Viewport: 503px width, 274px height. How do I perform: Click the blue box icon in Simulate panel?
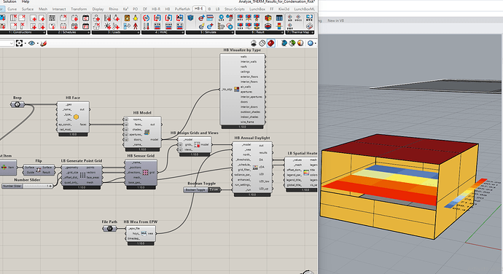coord(190,18)
